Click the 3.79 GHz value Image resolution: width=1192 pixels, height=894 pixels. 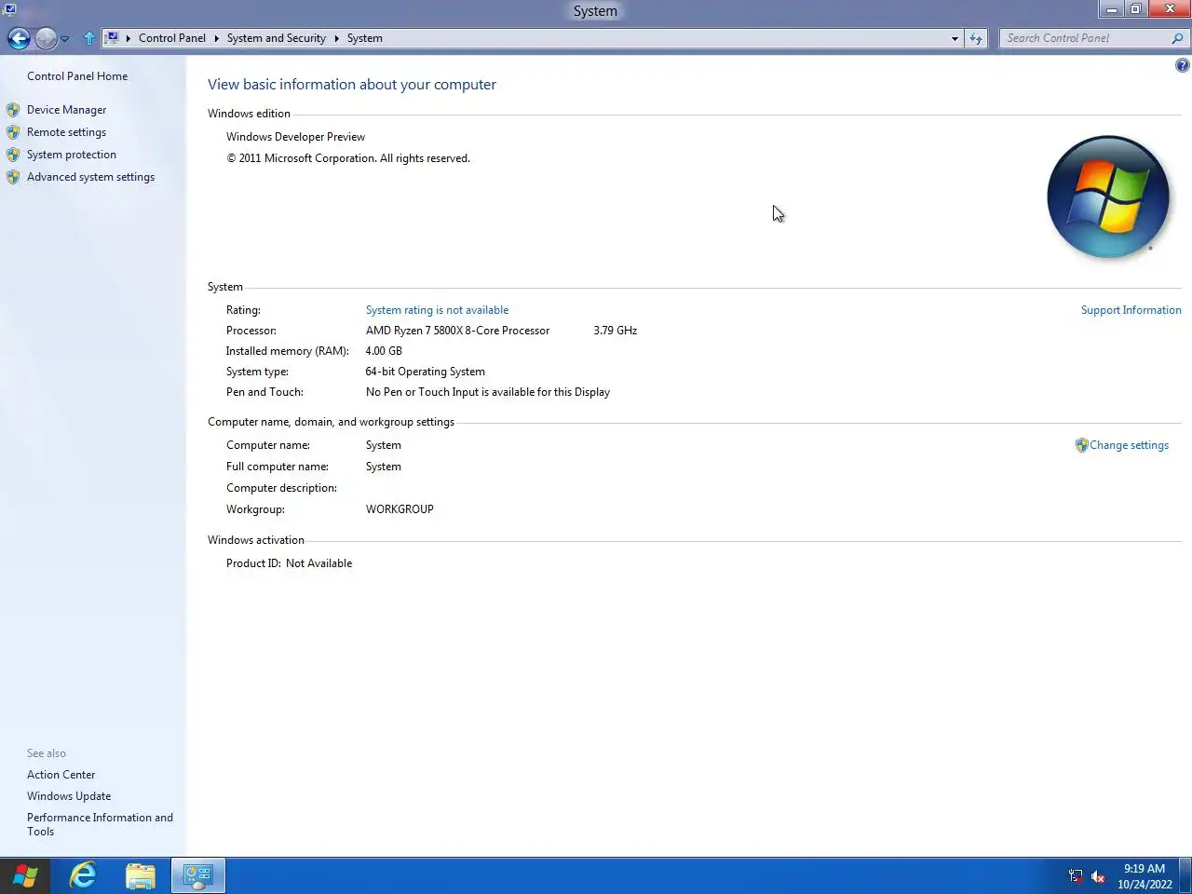615,331
